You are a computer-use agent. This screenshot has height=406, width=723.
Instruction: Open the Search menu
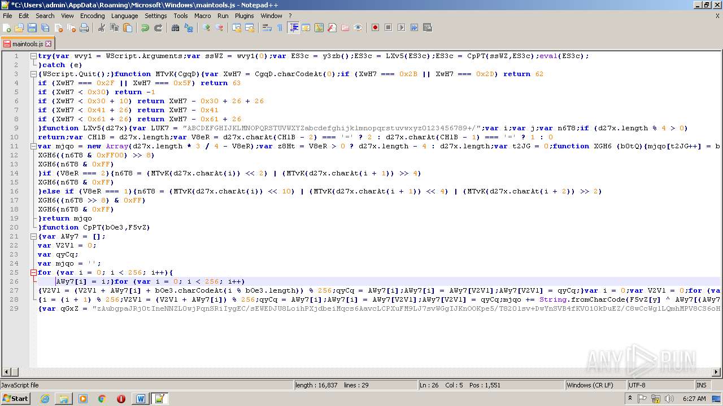[45, 16]
